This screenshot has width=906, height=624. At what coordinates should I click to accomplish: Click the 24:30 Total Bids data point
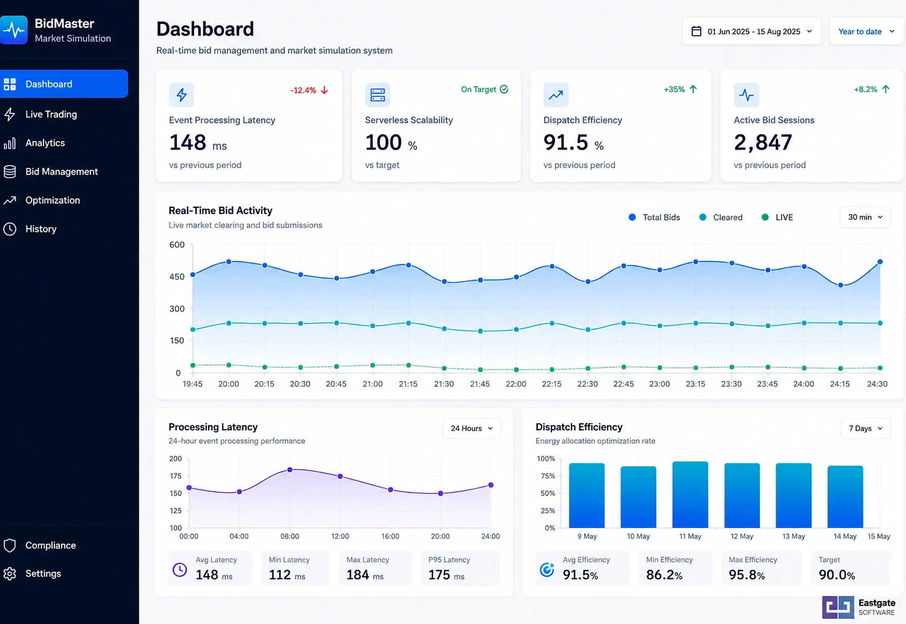(x=880, y=262)
